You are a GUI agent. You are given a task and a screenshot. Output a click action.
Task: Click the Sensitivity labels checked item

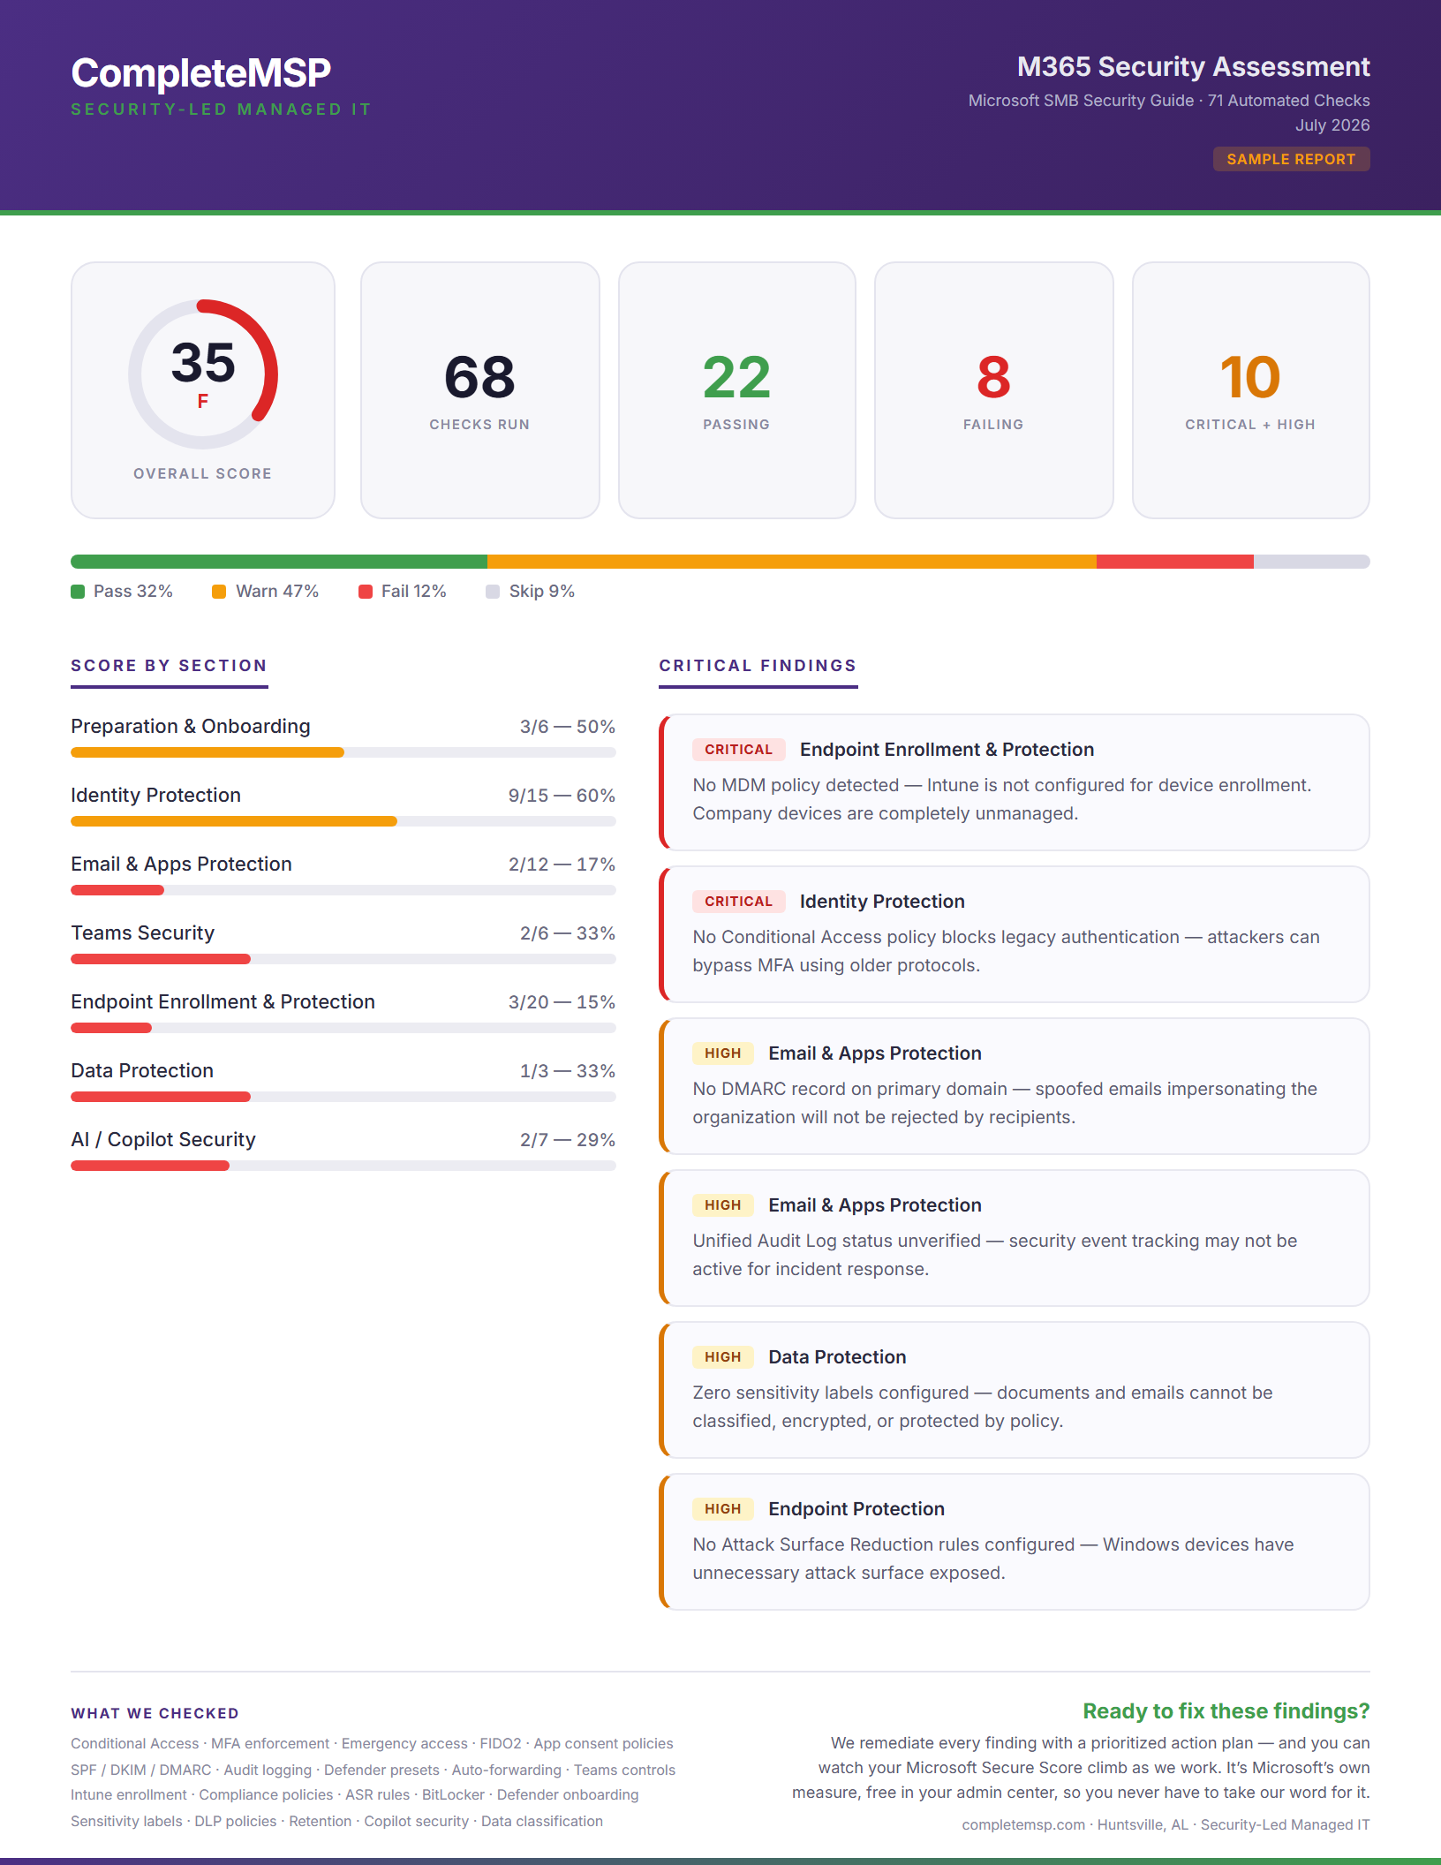point(126,1822)
